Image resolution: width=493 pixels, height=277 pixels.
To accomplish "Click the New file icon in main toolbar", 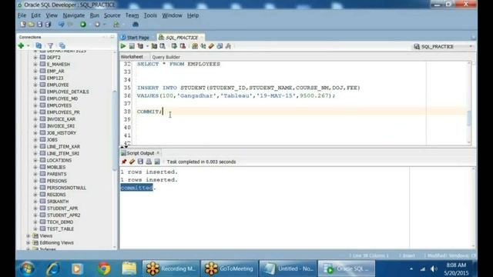I will coord(22,24).
